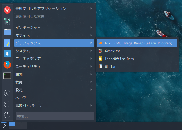The width and height of the screenshot is (182, 130).
Task: Expand arrow beside マルチメディア
Action: [x=91, y=58]
